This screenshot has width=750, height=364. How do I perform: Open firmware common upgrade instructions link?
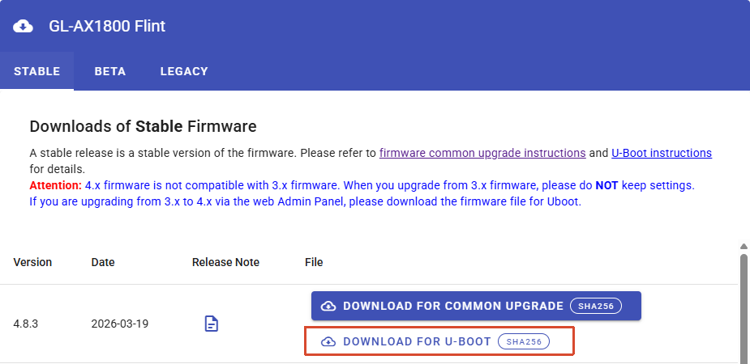tap(482, 153)
